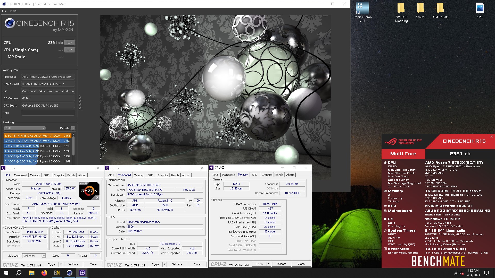The width and height of the screenshot is (495, 278).
Task: Click the motherboard model ROG STRIX B550-E GAMING
Action: click(151, 190)
